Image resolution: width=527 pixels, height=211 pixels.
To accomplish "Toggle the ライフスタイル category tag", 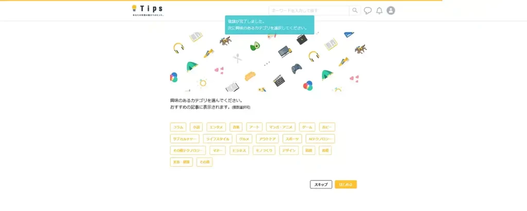I will point(218,139).
